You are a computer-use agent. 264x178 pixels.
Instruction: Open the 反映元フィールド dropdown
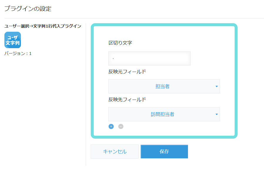point(164,86)
